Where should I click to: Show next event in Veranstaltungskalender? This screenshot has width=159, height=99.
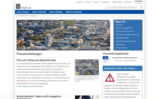[142, 59]
